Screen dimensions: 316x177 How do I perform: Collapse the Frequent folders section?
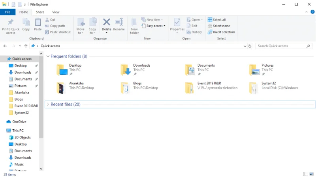click(48, 56)
